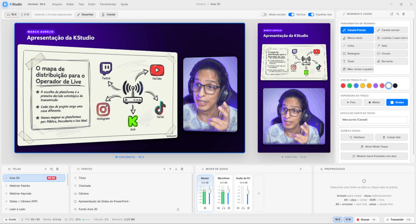Open the Arquivo menu

pyautogui.click(x=57, y=4)
